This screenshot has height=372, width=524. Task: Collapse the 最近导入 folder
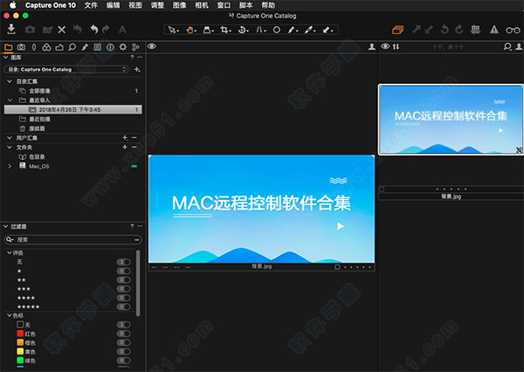[x=10, y=100]
